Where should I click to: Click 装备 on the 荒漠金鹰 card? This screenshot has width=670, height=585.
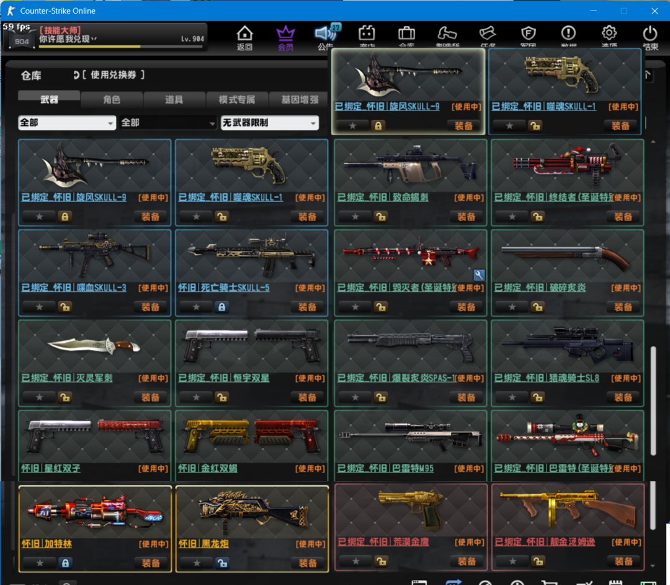pos(467,561)
